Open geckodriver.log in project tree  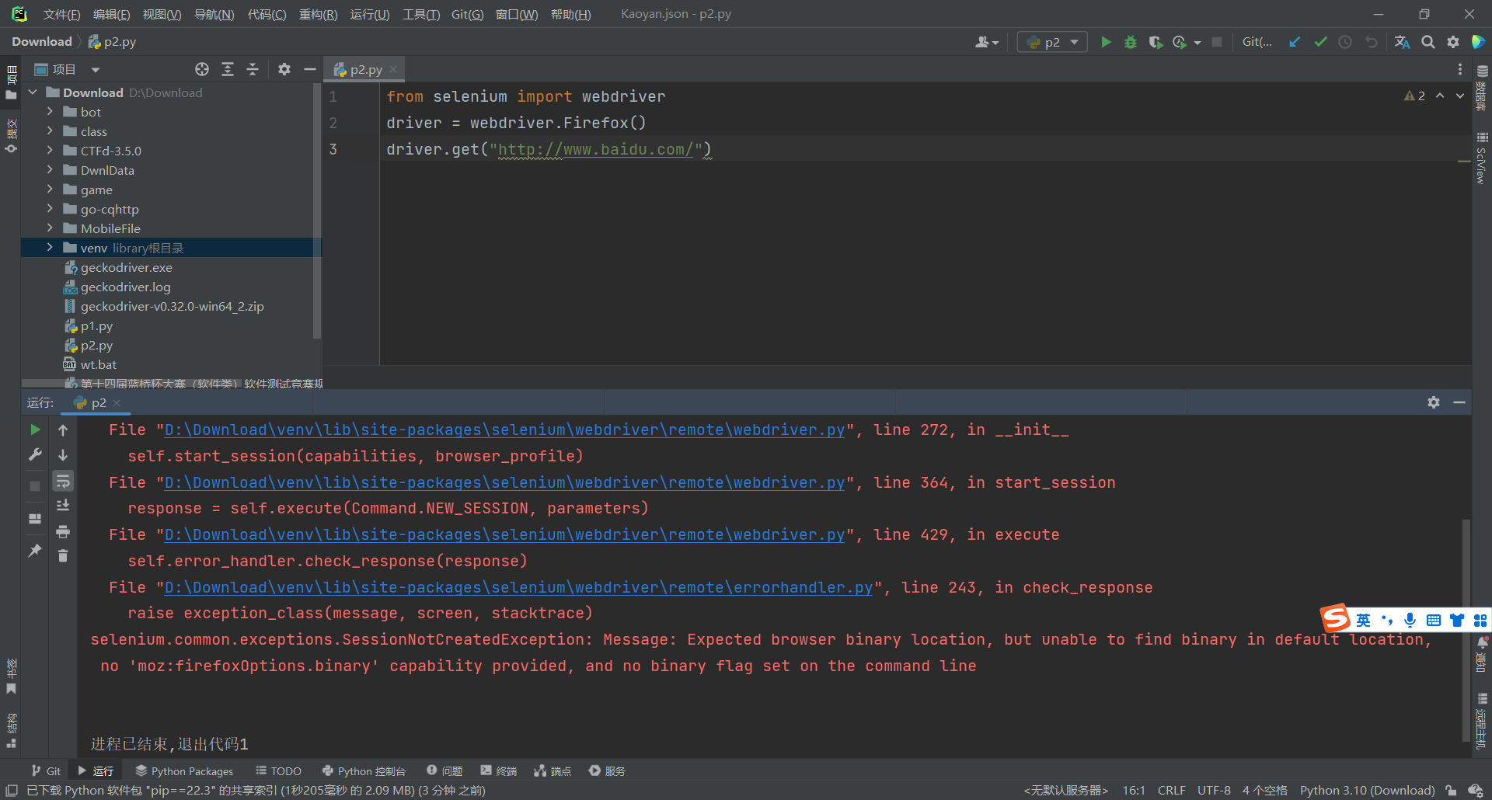[x=125, y=287]
